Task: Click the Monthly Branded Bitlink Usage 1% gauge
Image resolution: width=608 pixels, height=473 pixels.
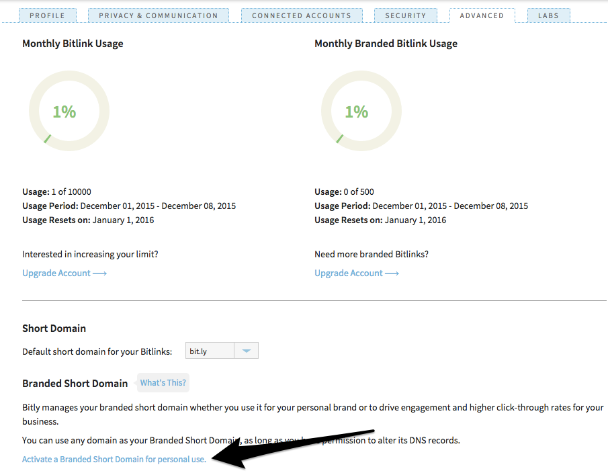Action: pos(361,111)
